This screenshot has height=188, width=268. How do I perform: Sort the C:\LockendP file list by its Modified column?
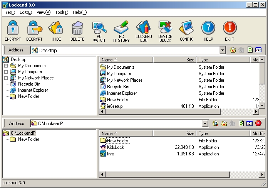click(x=258, y=134)
